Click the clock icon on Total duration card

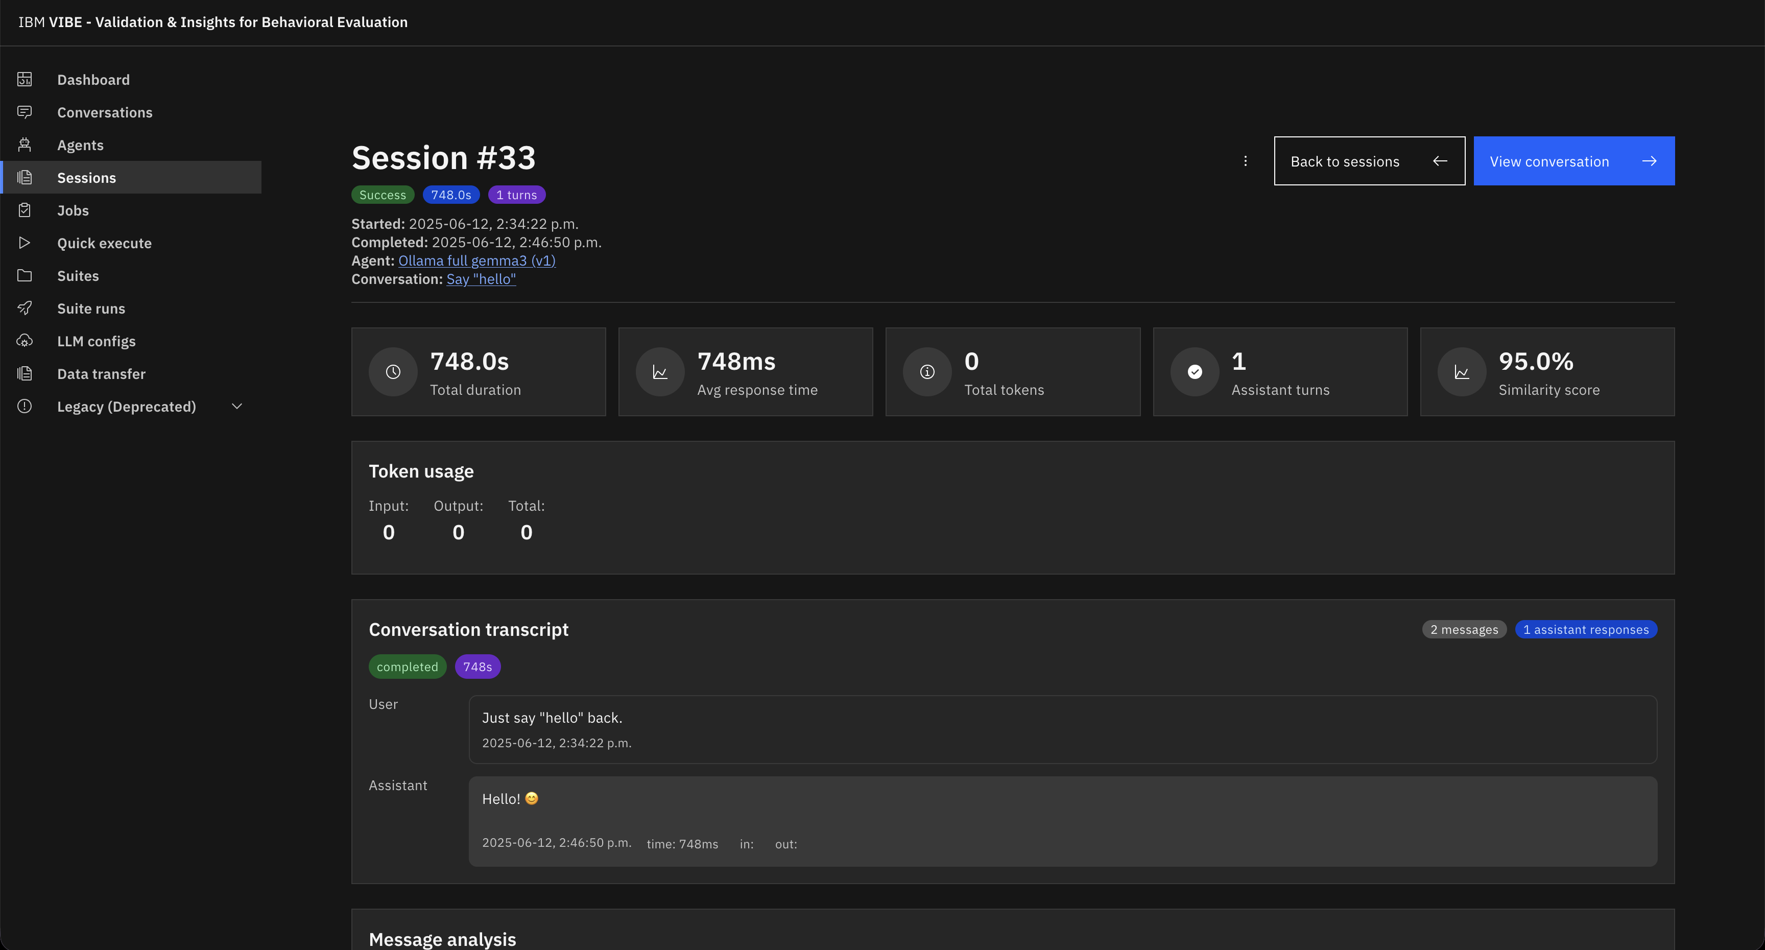[x=393, y=371]
